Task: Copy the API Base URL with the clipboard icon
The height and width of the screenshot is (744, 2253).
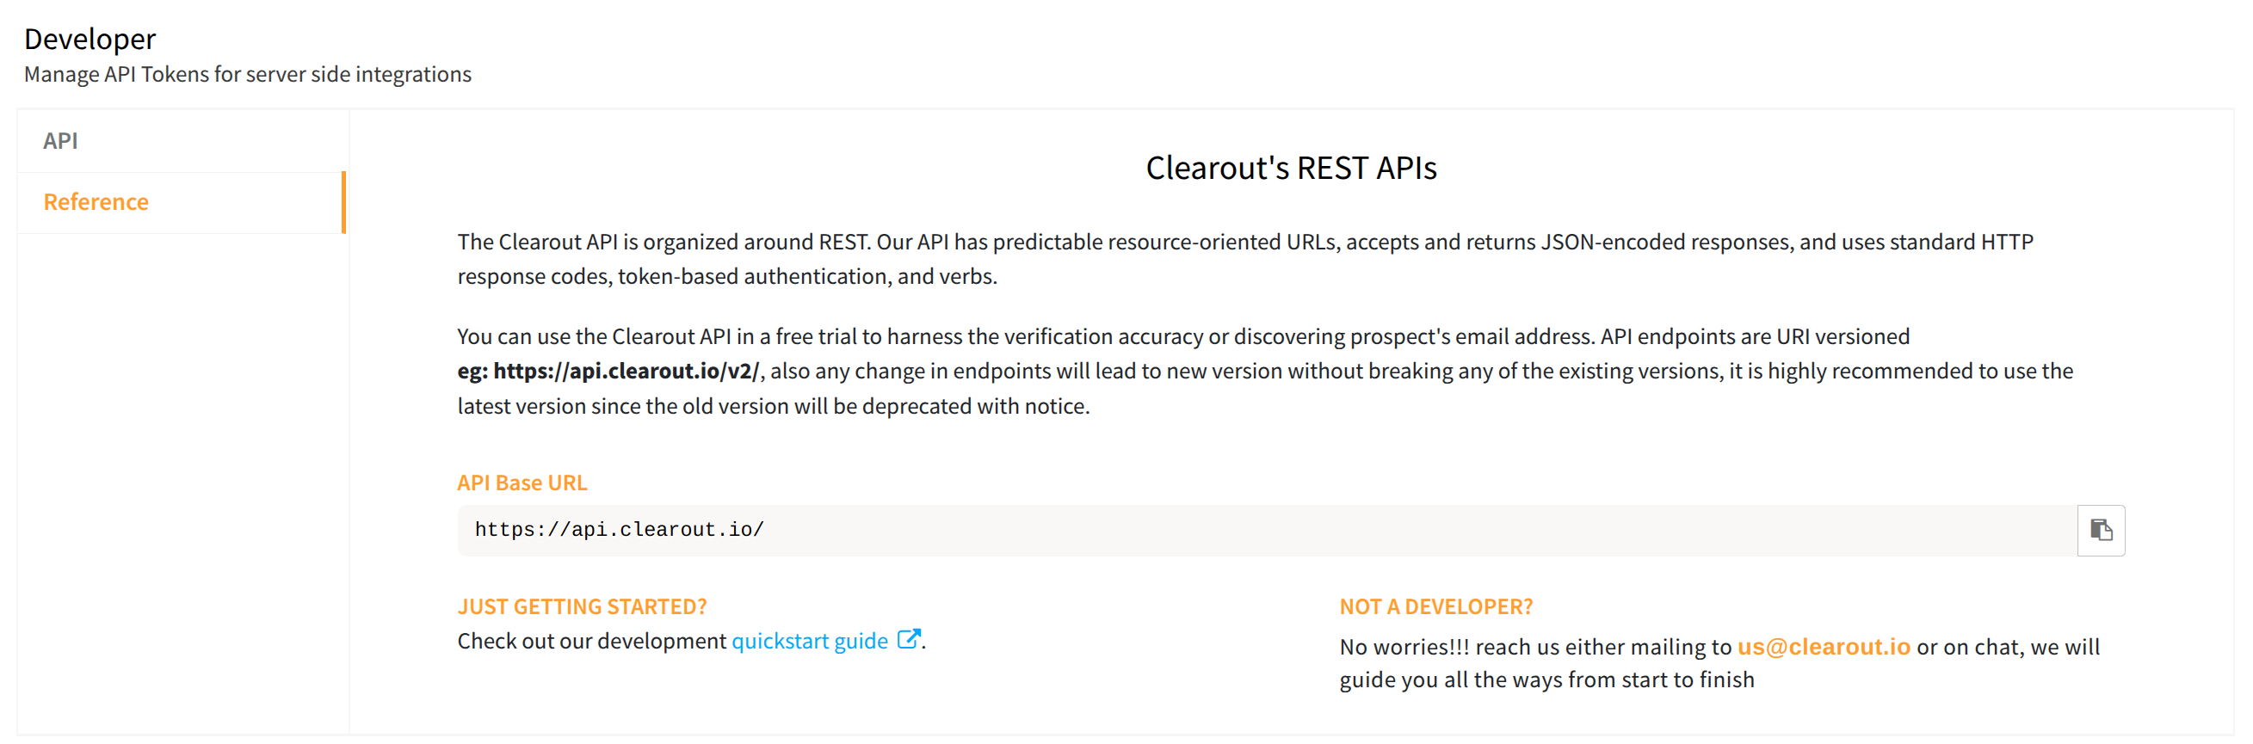Action: pyautogui.click(x=2100, y=530)
